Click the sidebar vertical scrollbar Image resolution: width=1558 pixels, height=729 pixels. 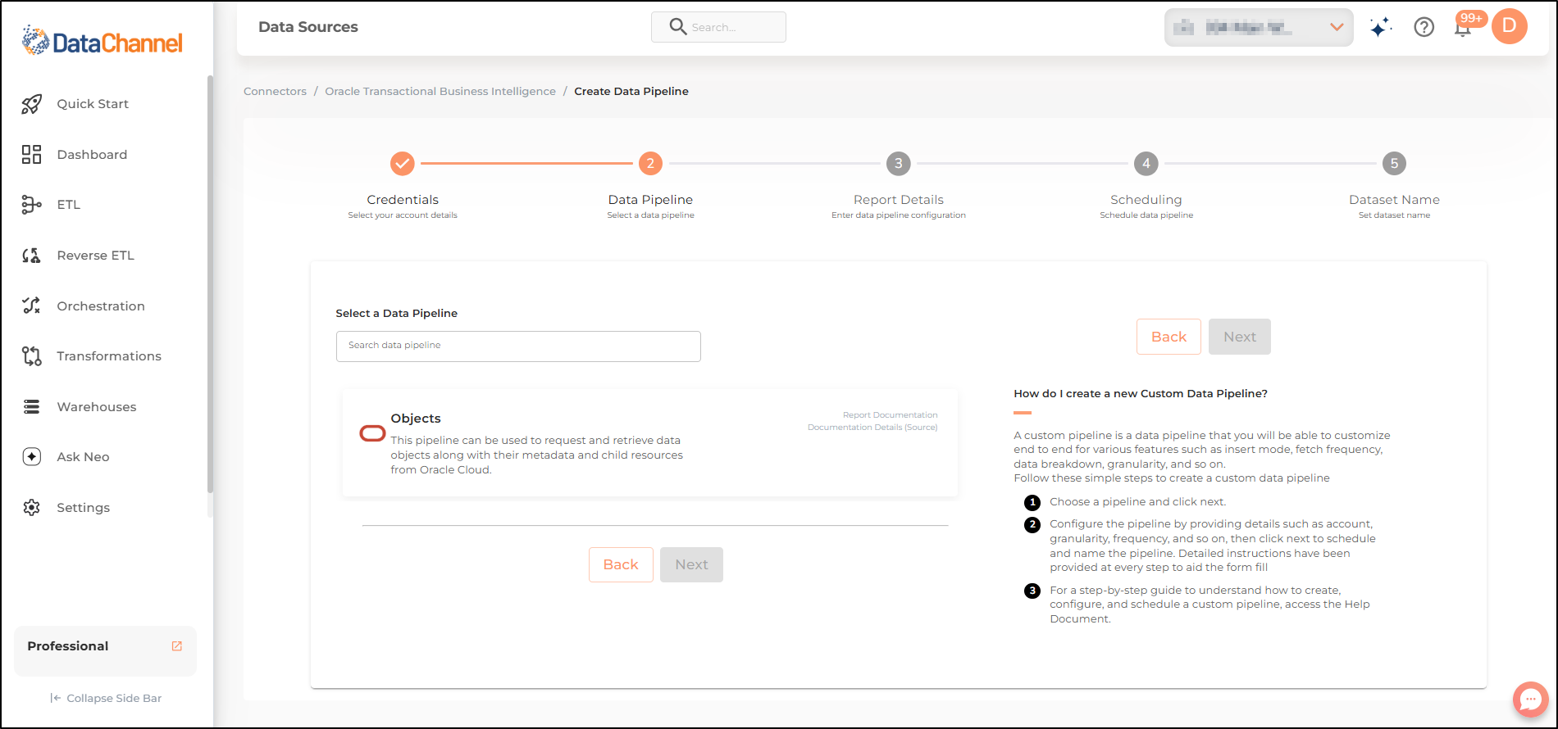[x=210, y=284]
